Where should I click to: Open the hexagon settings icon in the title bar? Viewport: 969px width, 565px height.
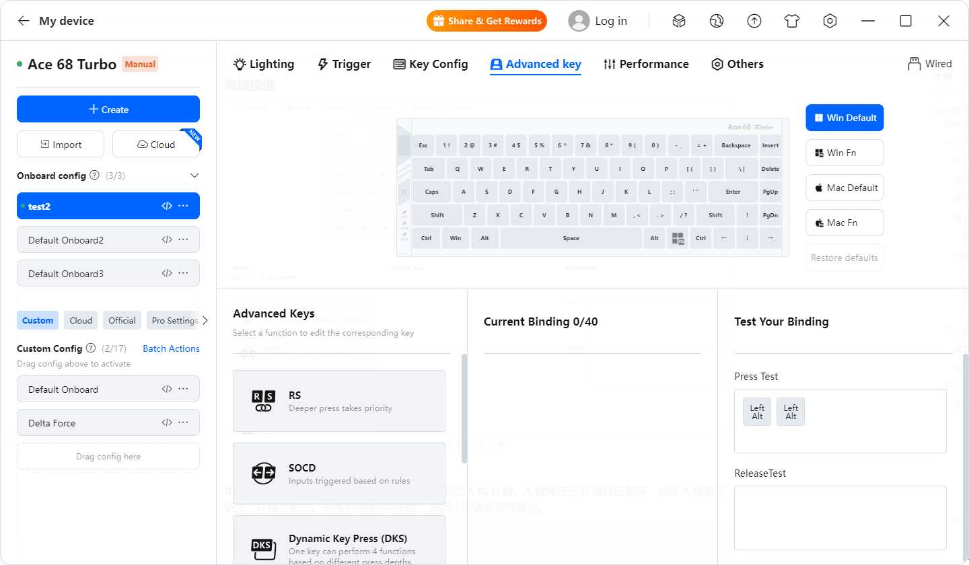click(830, 21)
